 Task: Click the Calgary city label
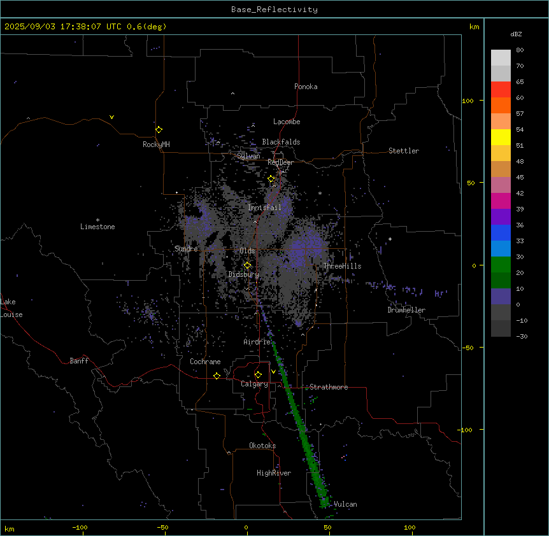[x=254, y=384]
